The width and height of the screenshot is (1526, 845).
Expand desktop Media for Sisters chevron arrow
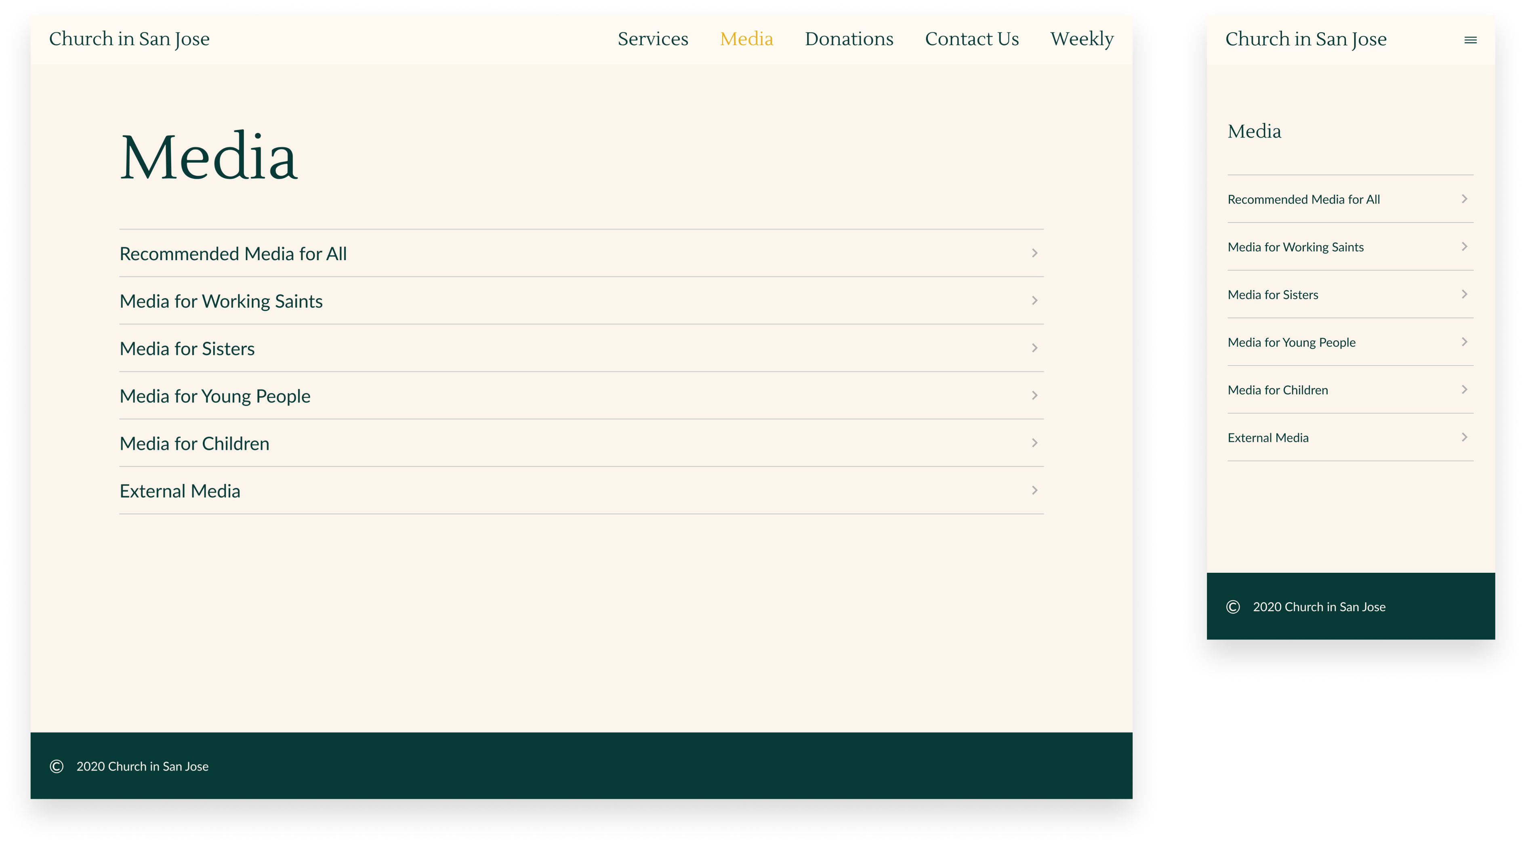tap(1034, 348)
